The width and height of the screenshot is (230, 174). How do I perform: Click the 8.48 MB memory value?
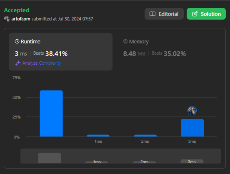pyautogui.click(x=134, y=53)
